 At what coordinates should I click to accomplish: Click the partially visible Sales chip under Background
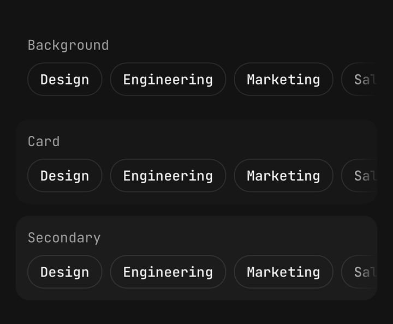pos(359,79)
